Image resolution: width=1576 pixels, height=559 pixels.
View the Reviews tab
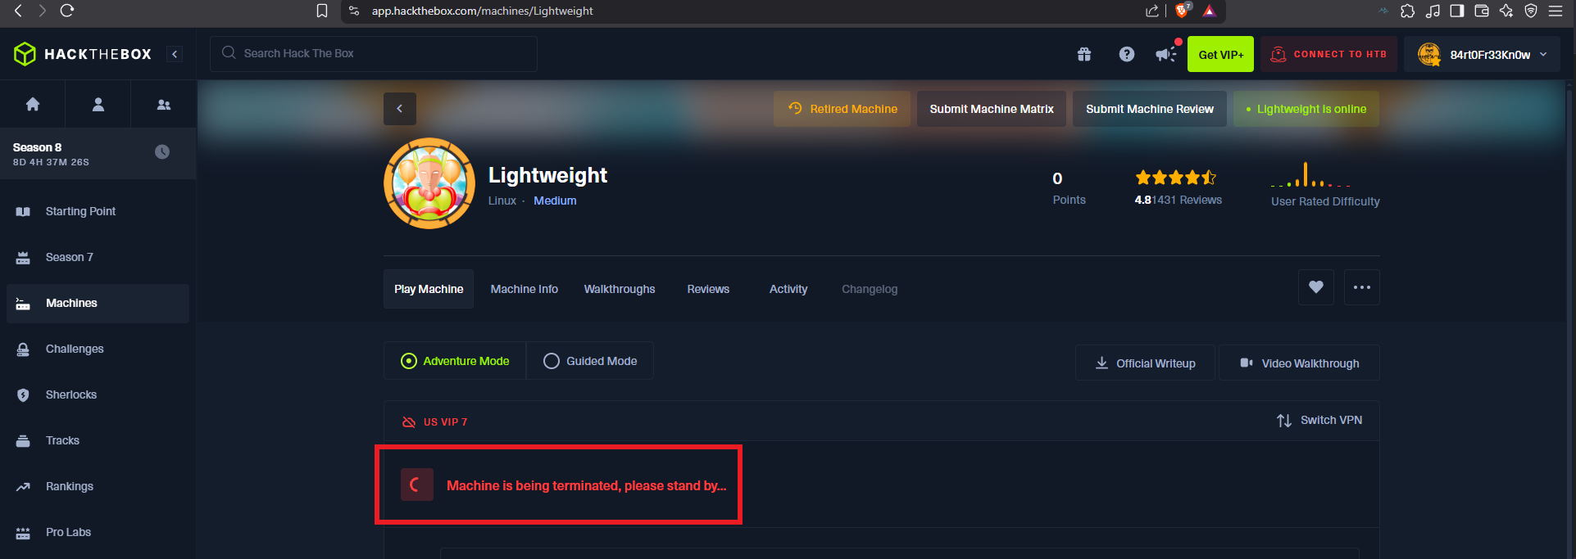coord(708,289)
